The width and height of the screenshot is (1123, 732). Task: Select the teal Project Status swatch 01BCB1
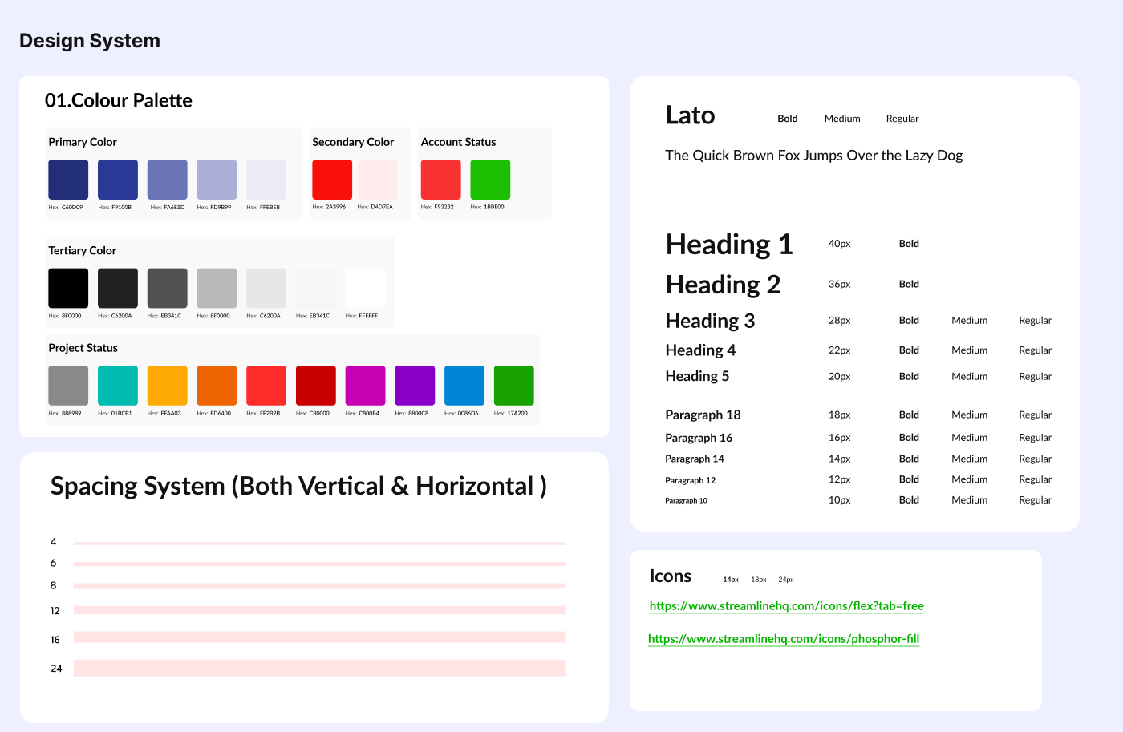coord(118,386)
